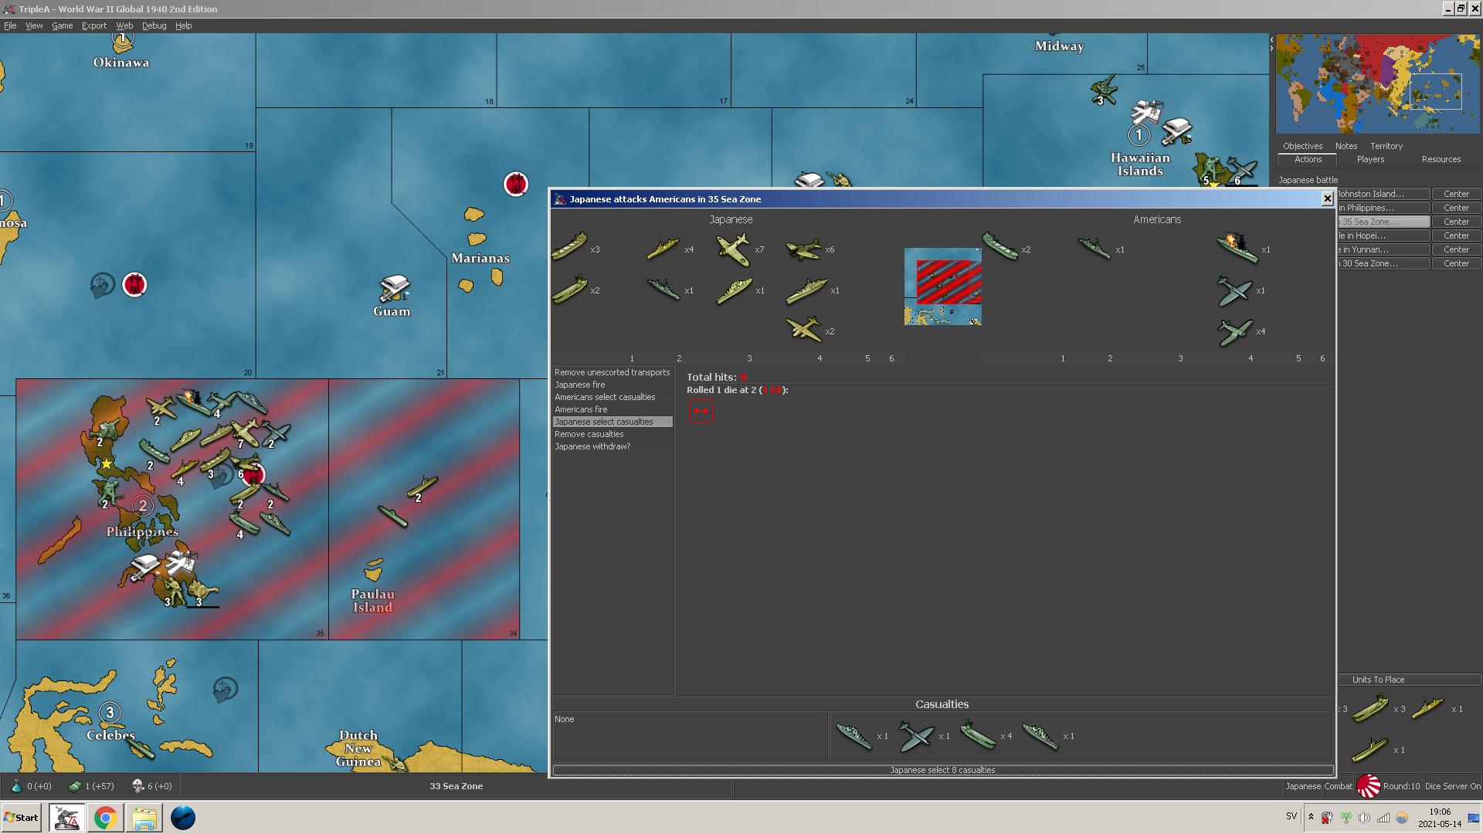1483x834 pixels.
Task: Open the Web menu
Action: [124, 25]
